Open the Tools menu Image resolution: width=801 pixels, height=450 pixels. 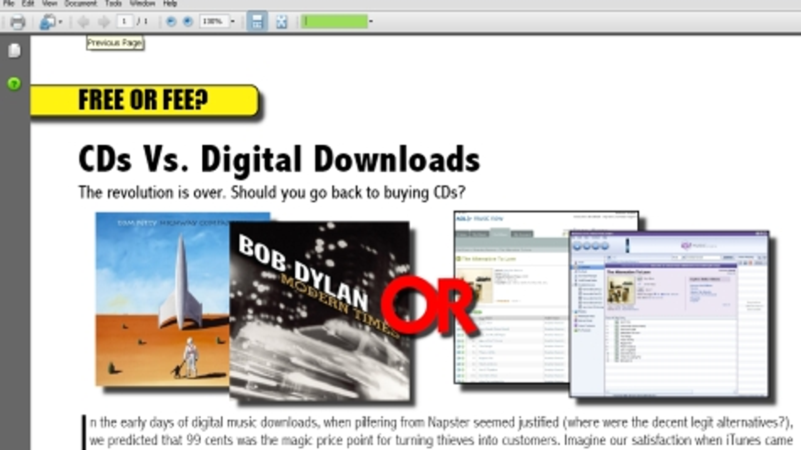coord(113,3)
